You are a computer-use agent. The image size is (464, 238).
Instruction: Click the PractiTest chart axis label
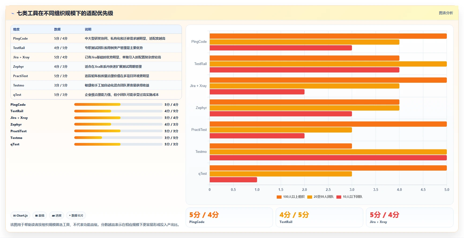click(x=199, y=130)
